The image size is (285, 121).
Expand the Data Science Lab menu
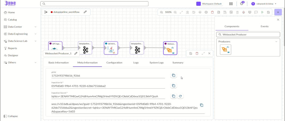36,41
